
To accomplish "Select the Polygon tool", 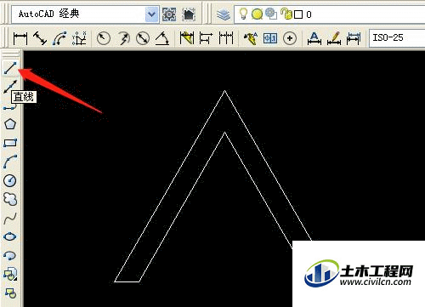I will [x=10, y=124].
